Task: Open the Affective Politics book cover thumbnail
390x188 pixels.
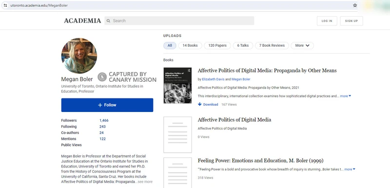Action: pyautogui.click(x=177, y=85)
